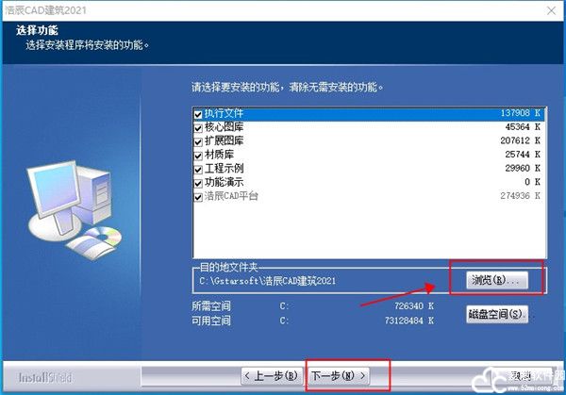The height and width of the screenshot is (395, 566).
Task: Click the destination folder path text
Action: (268, 281)
